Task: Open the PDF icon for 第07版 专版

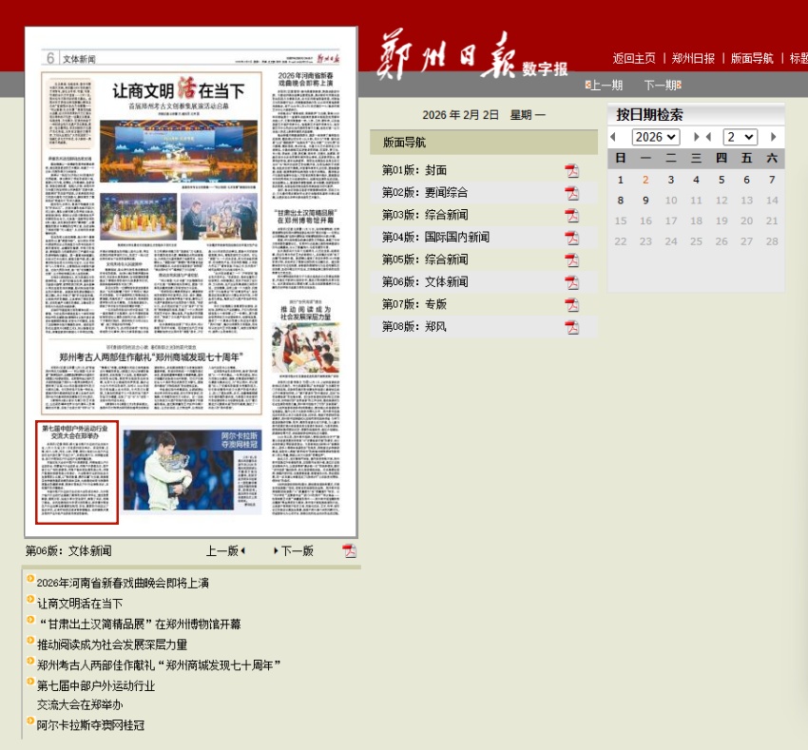Action: pos(571,304)
